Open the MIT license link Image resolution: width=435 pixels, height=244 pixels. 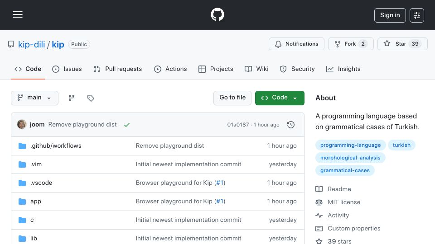(x=344, y=202)
